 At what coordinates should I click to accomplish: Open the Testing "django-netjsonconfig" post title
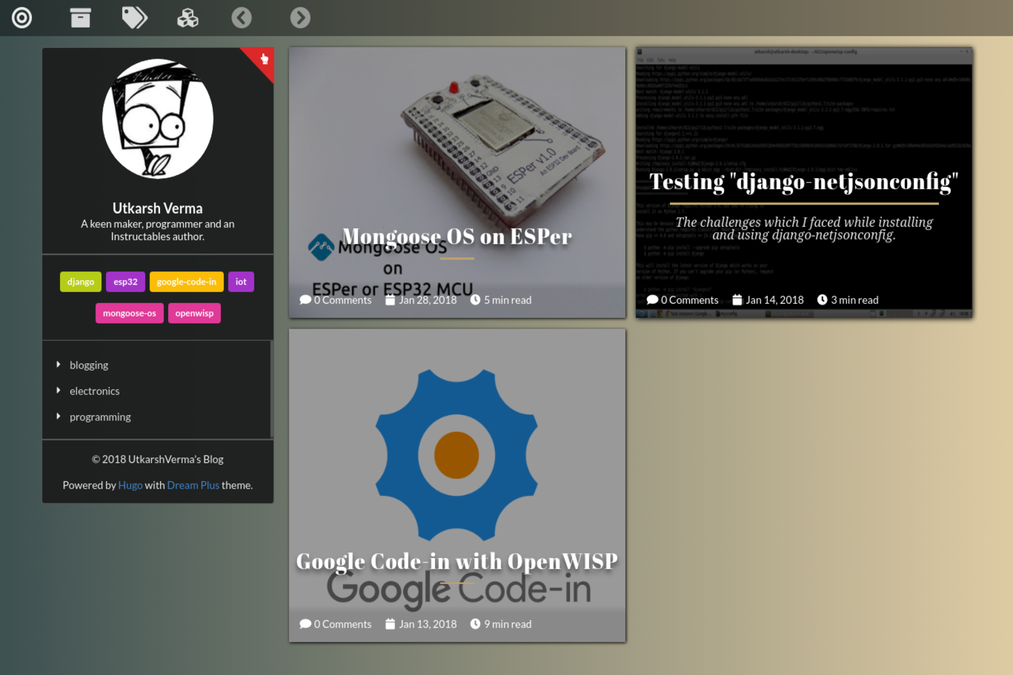click(x=804, y=182)
